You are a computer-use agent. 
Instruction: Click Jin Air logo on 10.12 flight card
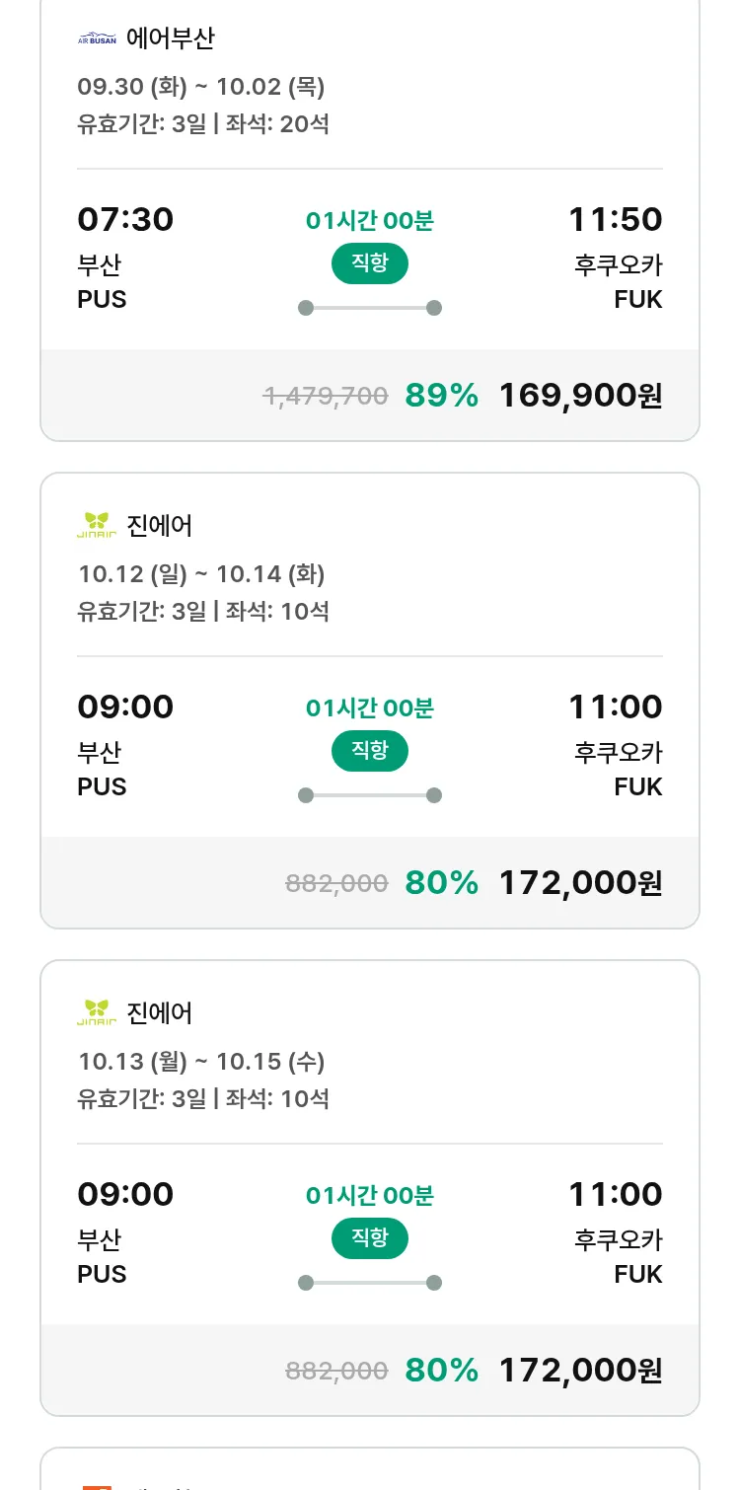[x=97, y=525]
